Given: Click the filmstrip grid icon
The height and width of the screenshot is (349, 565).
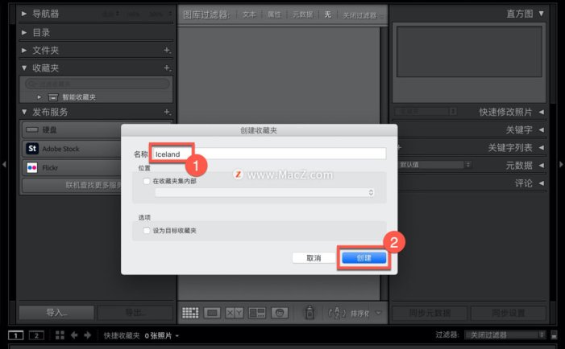Looking at the screenshot, I should tap(60, 335).
